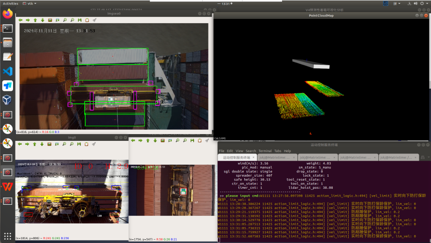Open the Terminal app in the dock
Image resolution: width=431 pixels, height=243 pixels.
point(7,28)
